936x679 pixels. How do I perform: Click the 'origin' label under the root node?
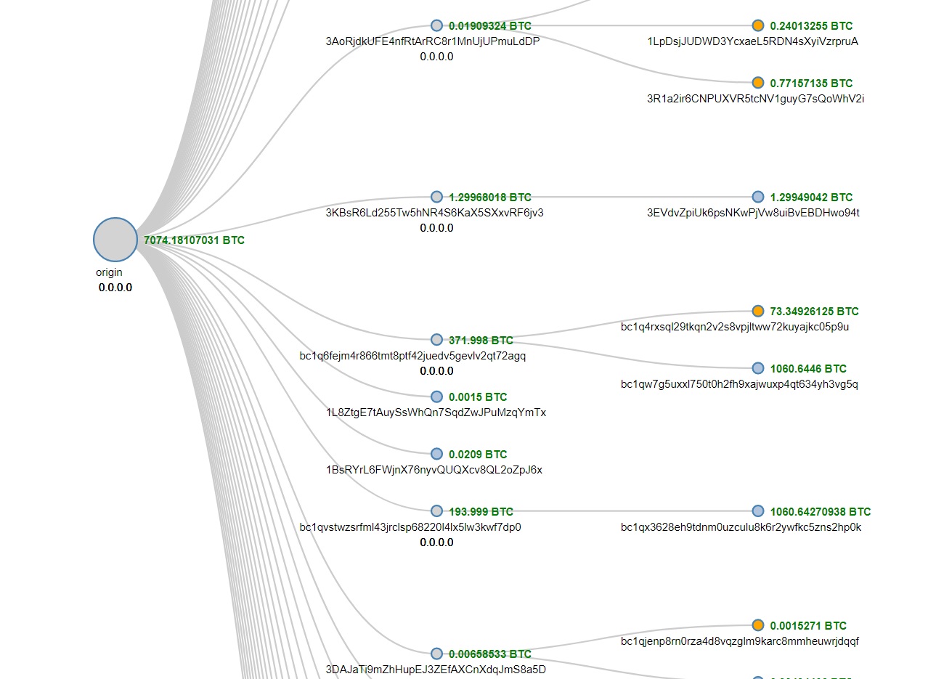[109, 272]
